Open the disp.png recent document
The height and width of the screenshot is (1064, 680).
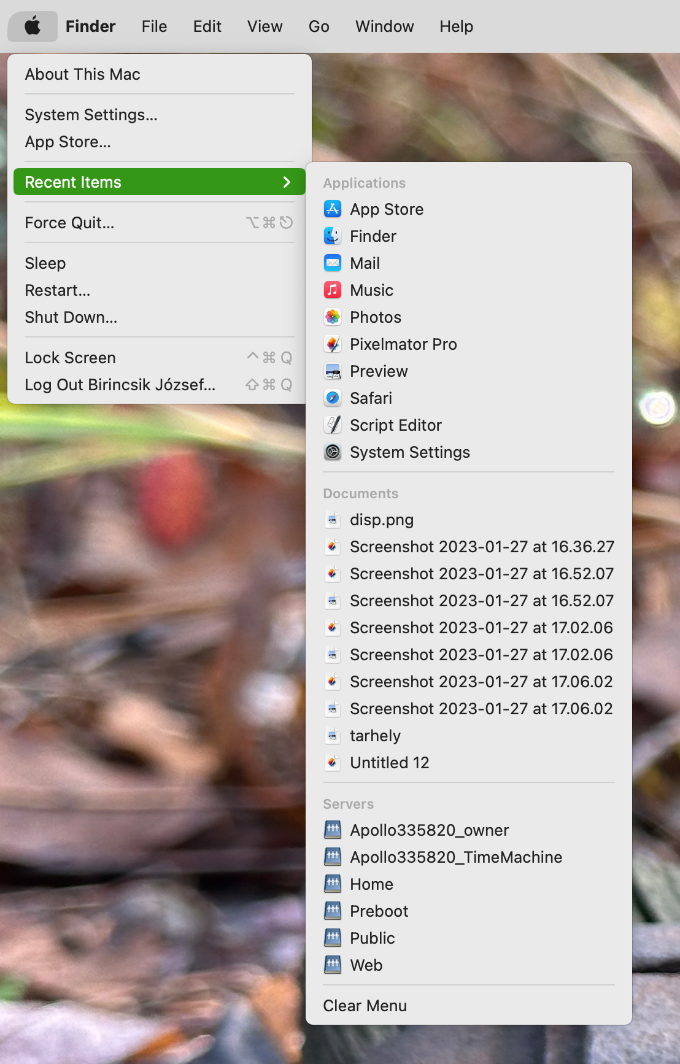point(469,520)
